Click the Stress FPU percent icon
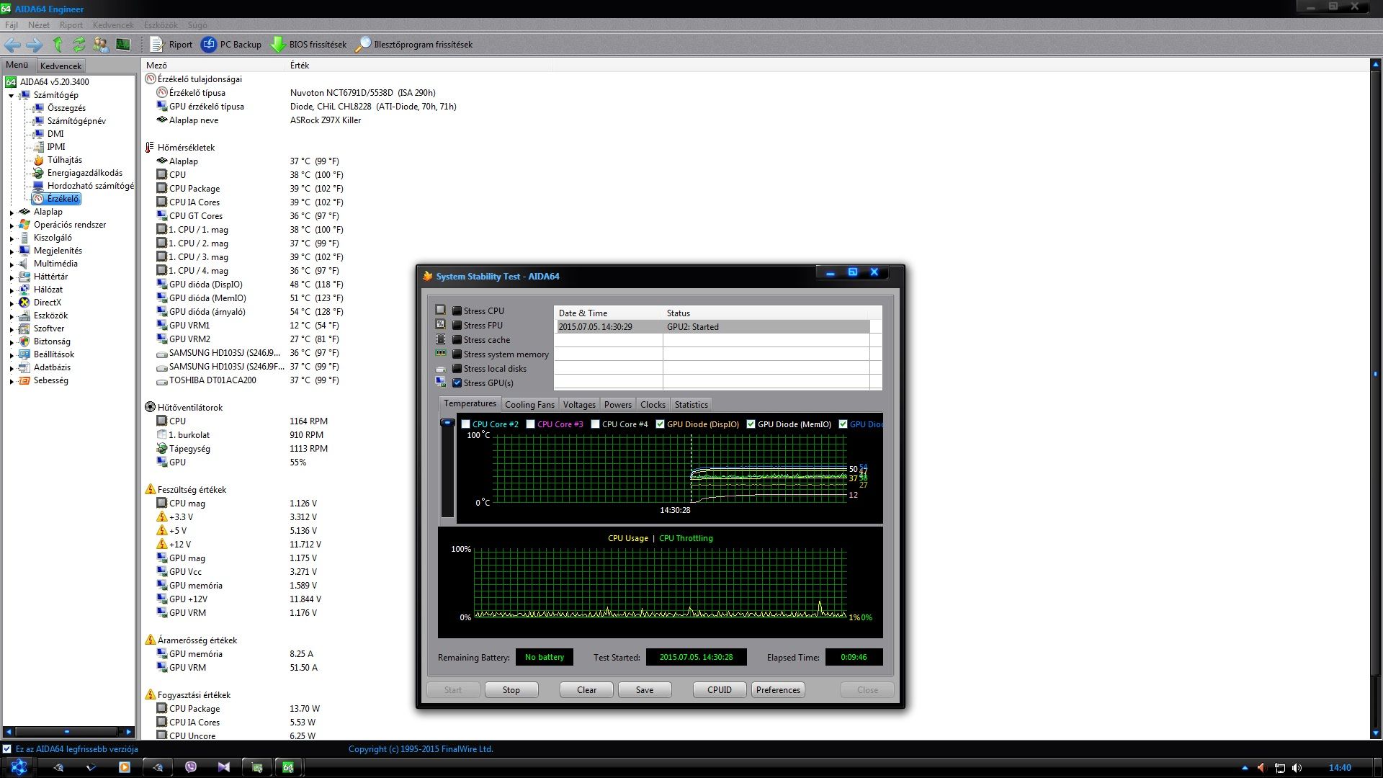This screenshot has width=1383, height=778. (x=441, y=324)
